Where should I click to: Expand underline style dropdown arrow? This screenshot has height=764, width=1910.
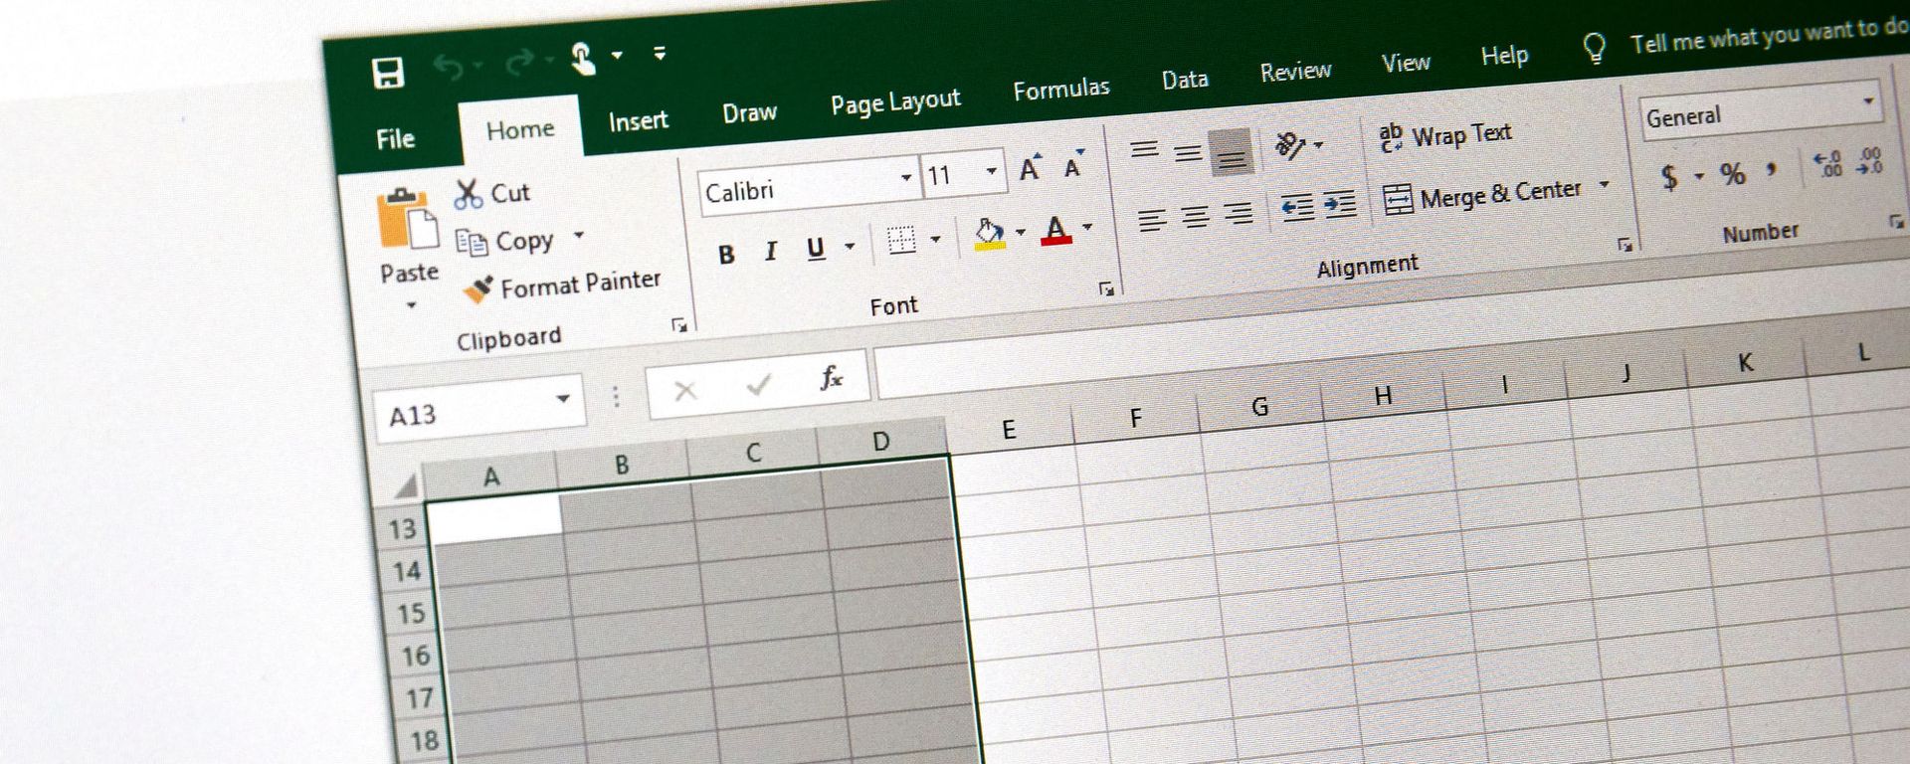point(850,246)
